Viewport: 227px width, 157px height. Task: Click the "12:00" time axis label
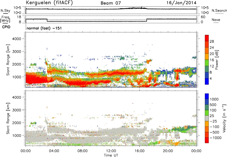coord(111,151)
